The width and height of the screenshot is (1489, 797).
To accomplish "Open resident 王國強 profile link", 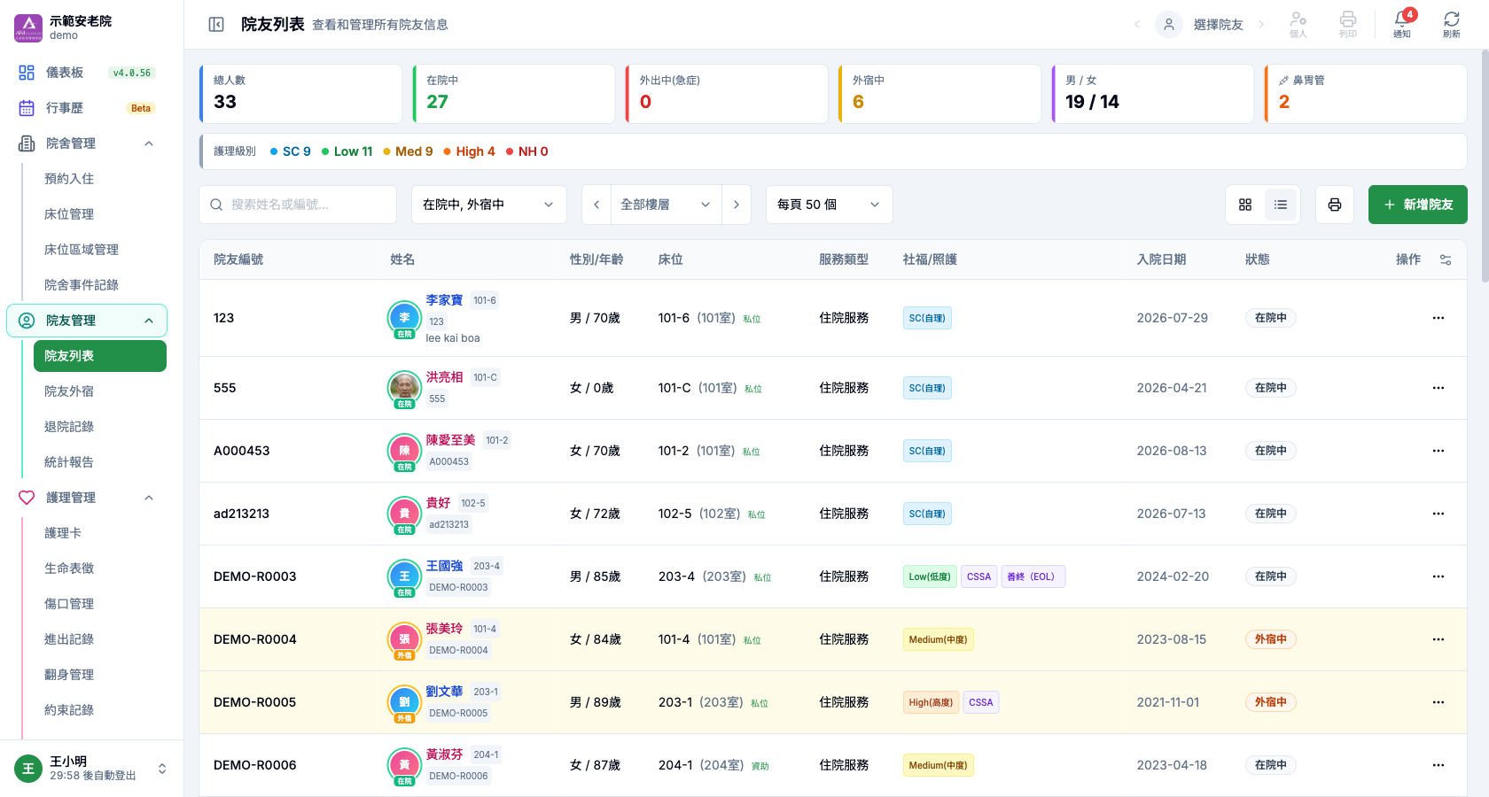I will click(x=444, y=566).
